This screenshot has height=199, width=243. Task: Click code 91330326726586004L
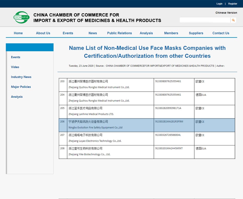point(168,135)
